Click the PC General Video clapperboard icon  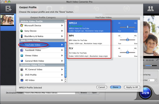pyautogui.click(x=22, y=69)
